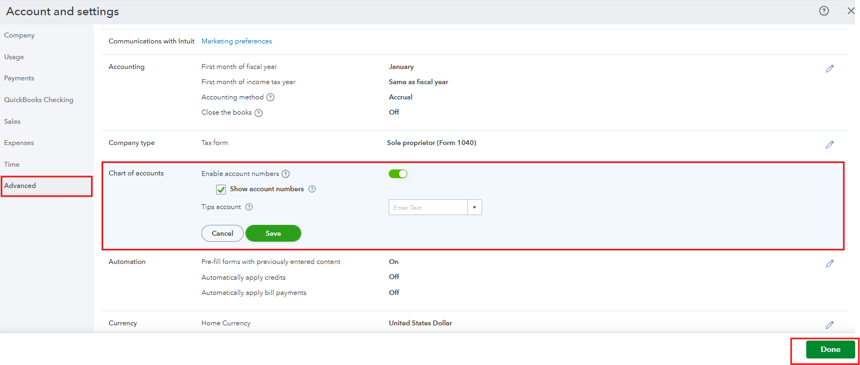Click help icon next to Tips account

click(x=249, y=207)
